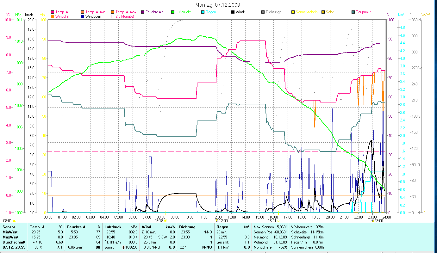Click the Schneefallgr 1110m entry
Viewport: 437px width, 253px height.
(307, 237)
